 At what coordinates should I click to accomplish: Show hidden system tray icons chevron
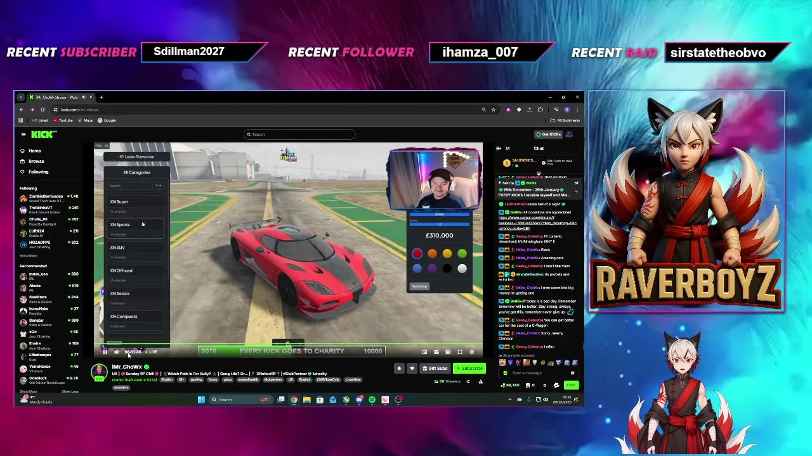[x=510, y=400]
